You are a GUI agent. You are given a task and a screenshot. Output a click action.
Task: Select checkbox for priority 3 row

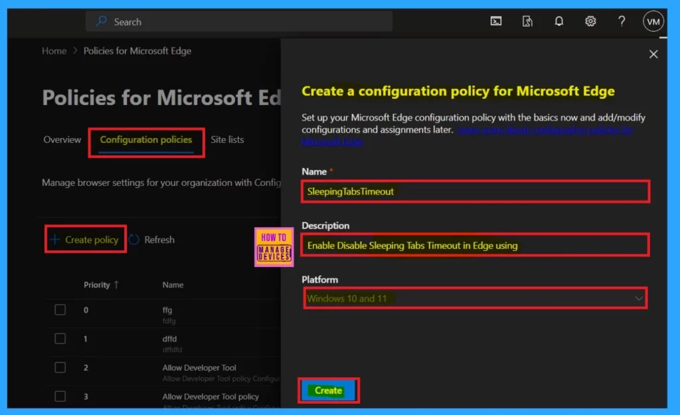[x=60, y=396]
